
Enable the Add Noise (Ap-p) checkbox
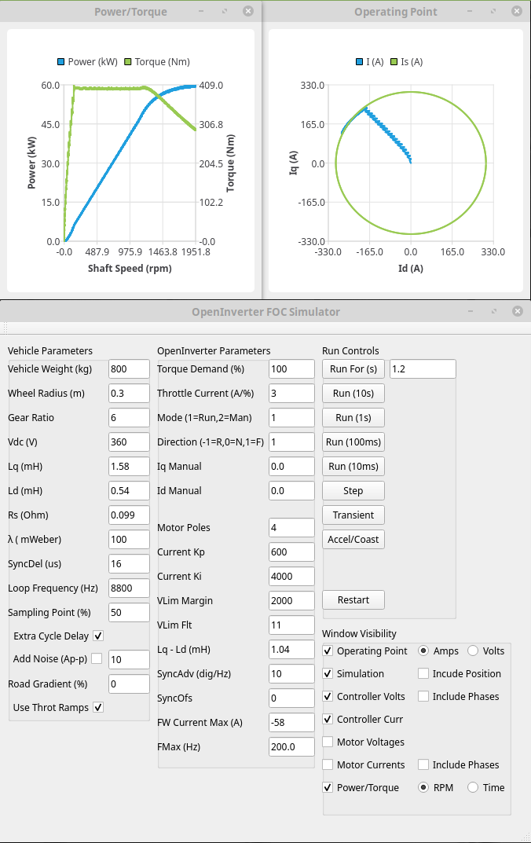(x=97, y=658)
